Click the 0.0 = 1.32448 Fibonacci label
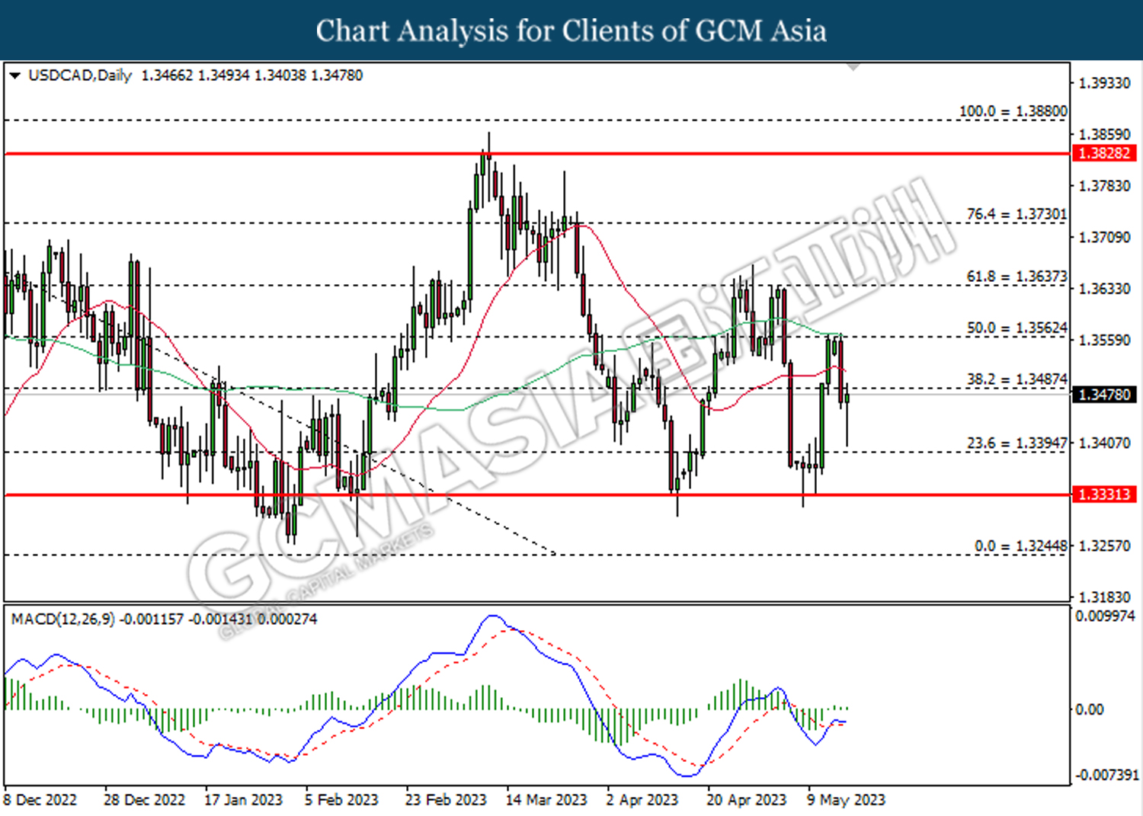The width and height of the screenshot is (1143, 816). pyautogui.click(x=1020, y=546)
